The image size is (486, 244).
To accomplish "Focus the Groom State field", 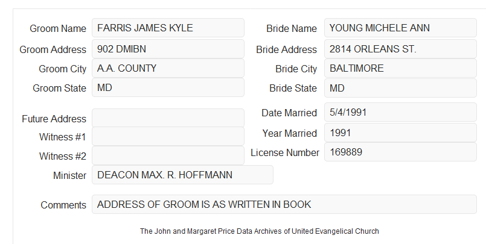I will pyautogui.click(x=168, y=87).
